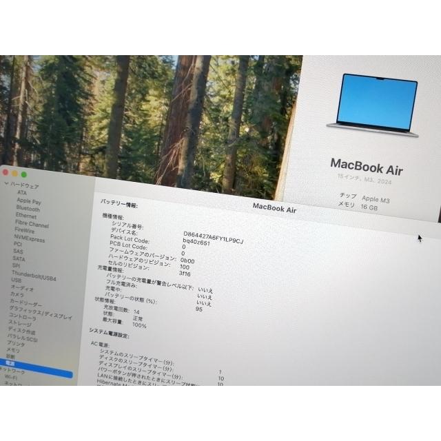Click the battery state percent 95
This screenshot has height=441, width=441.
[x=199, y=309]
